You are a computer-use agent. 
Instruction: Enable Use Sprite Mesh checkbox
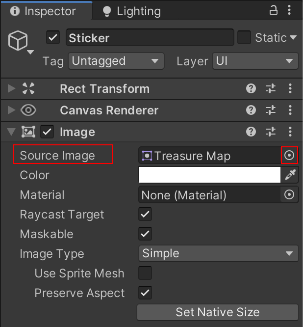click(145, 273)
